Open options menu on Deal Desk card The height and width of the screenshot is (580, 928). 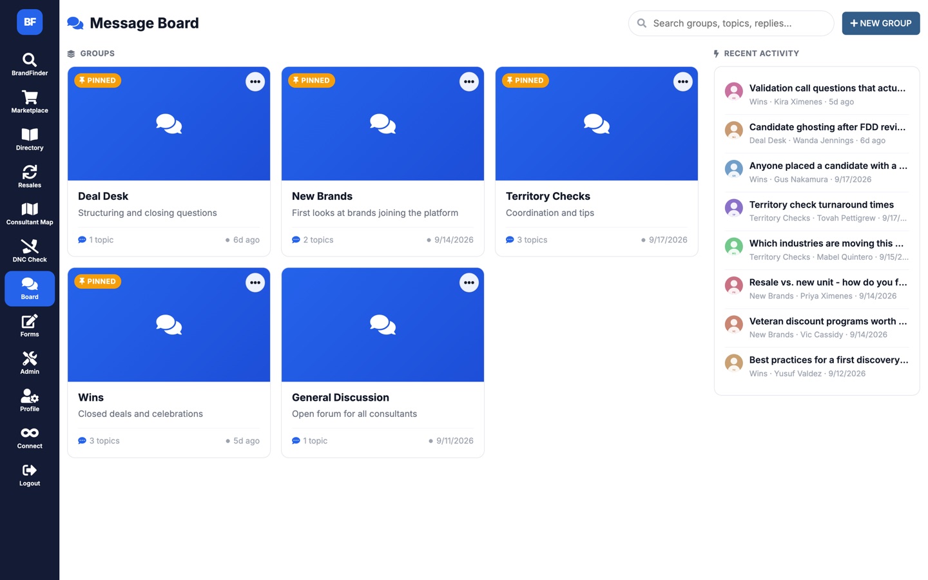pyautogui.click(x=255, y=82)
